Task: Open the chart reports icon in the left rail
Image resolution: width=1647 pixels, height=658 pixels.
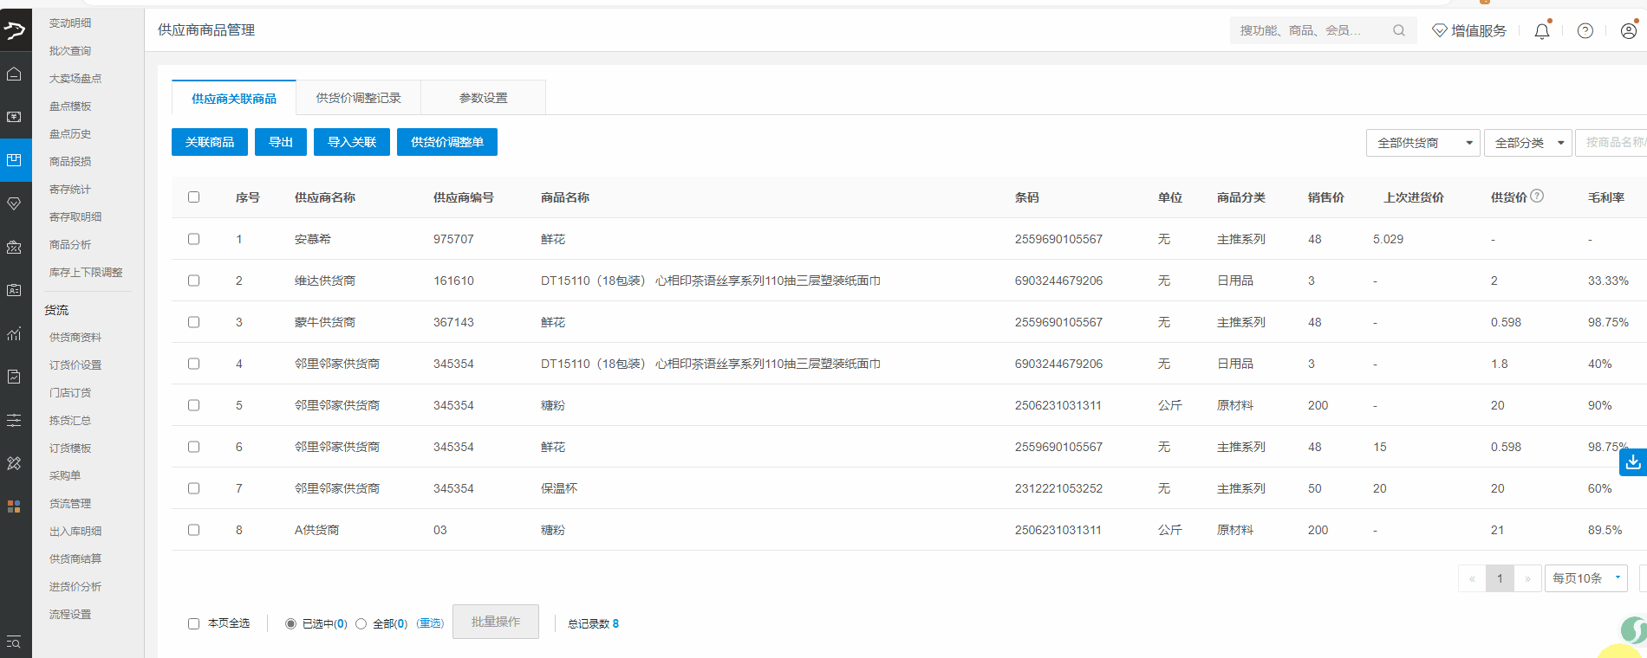Action: point(14,333)
